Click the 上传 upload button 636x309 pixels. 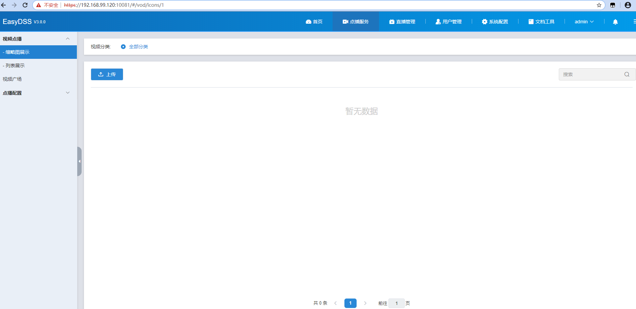pyautogui.click(x=107, y=74)
